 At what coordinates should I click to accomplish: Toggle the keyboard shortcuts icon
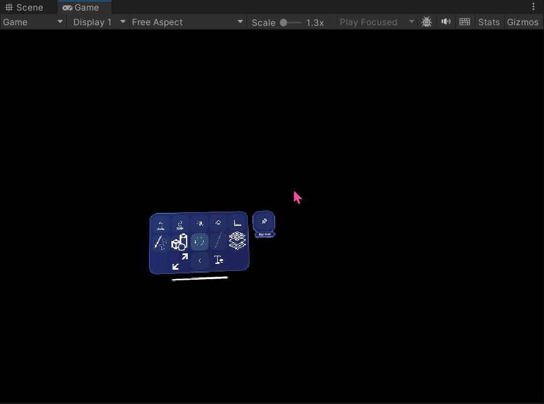(465, 22)
